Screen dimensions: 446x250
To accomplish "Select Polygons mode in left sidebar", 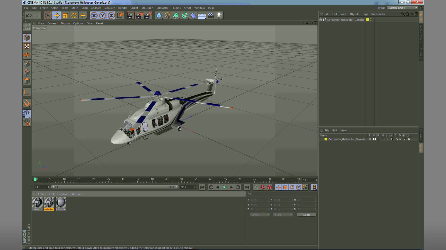I will coord(27,81).
